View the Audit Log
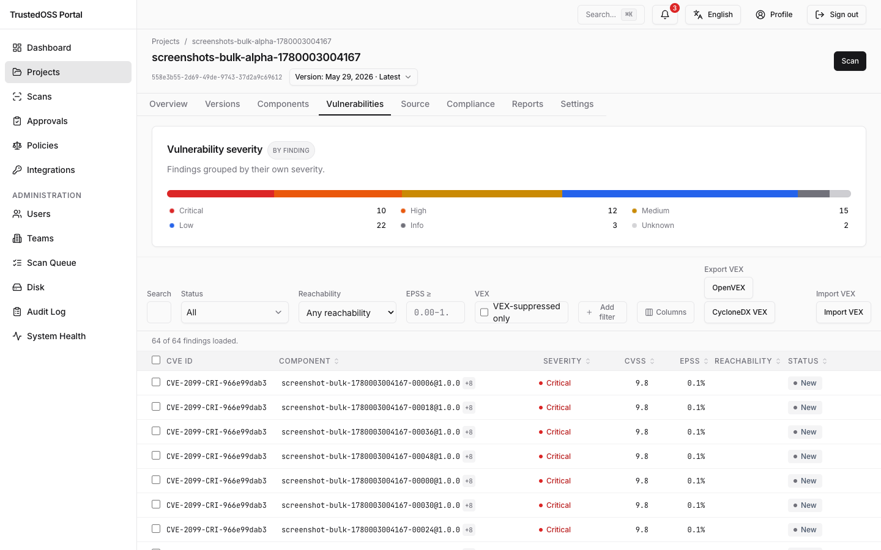The width and height of the screenshot is (881, 550). (x=68, y=312)
